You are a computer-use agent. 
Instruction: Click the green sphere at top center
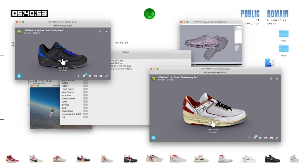[x=149, y=14]
